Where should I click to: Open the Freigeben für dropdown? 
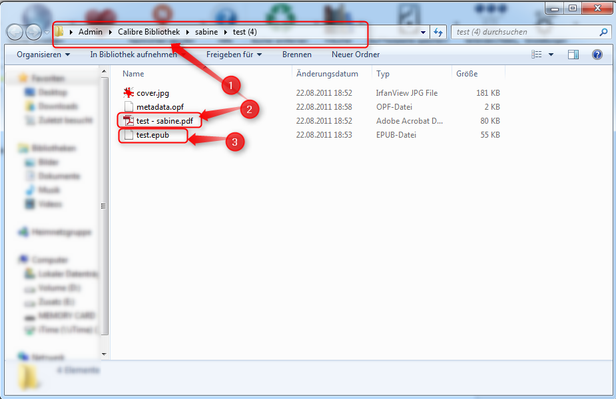[234, 55]
